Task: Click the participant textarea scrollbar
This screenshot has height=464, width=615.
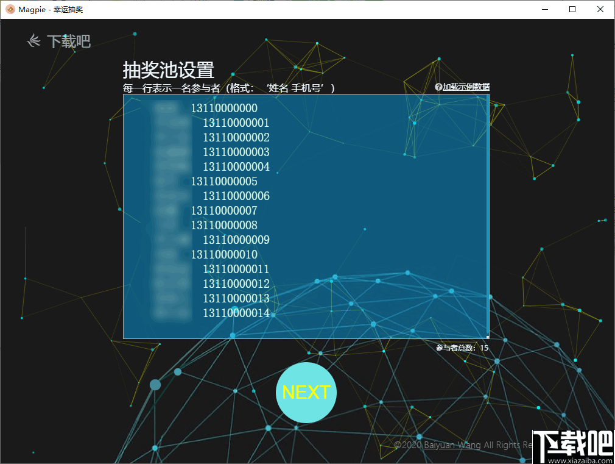Action: pos(488,215)
